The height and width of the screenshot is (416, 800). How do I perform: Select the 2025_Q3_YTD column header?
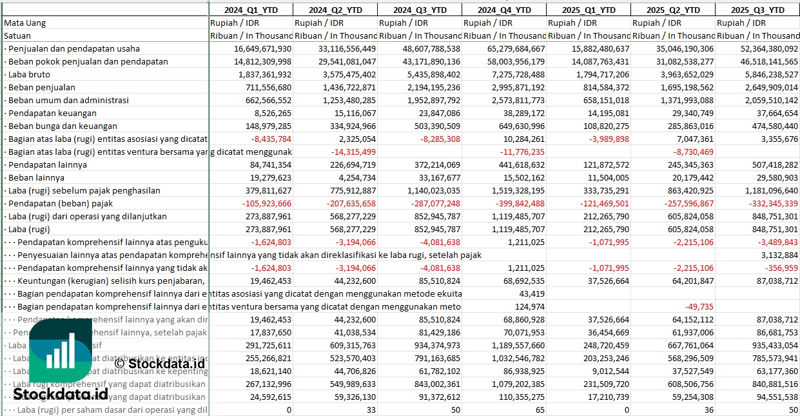point(757,10)
